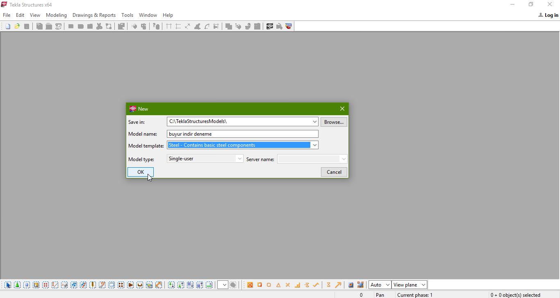Toggle Snap to midpoints triangle icon
The image size is (560, 298).
(278, 285)
